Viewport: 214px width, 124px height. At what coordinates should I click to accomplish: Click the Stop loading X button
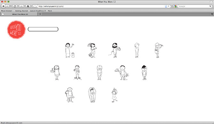click(x=21, y=6)
